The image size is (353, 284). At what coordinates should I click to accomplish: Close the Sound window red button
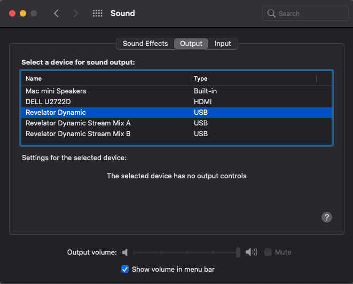pos(12,13)
